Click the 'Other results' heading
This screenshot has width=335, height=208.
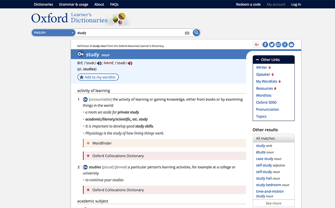265,130
